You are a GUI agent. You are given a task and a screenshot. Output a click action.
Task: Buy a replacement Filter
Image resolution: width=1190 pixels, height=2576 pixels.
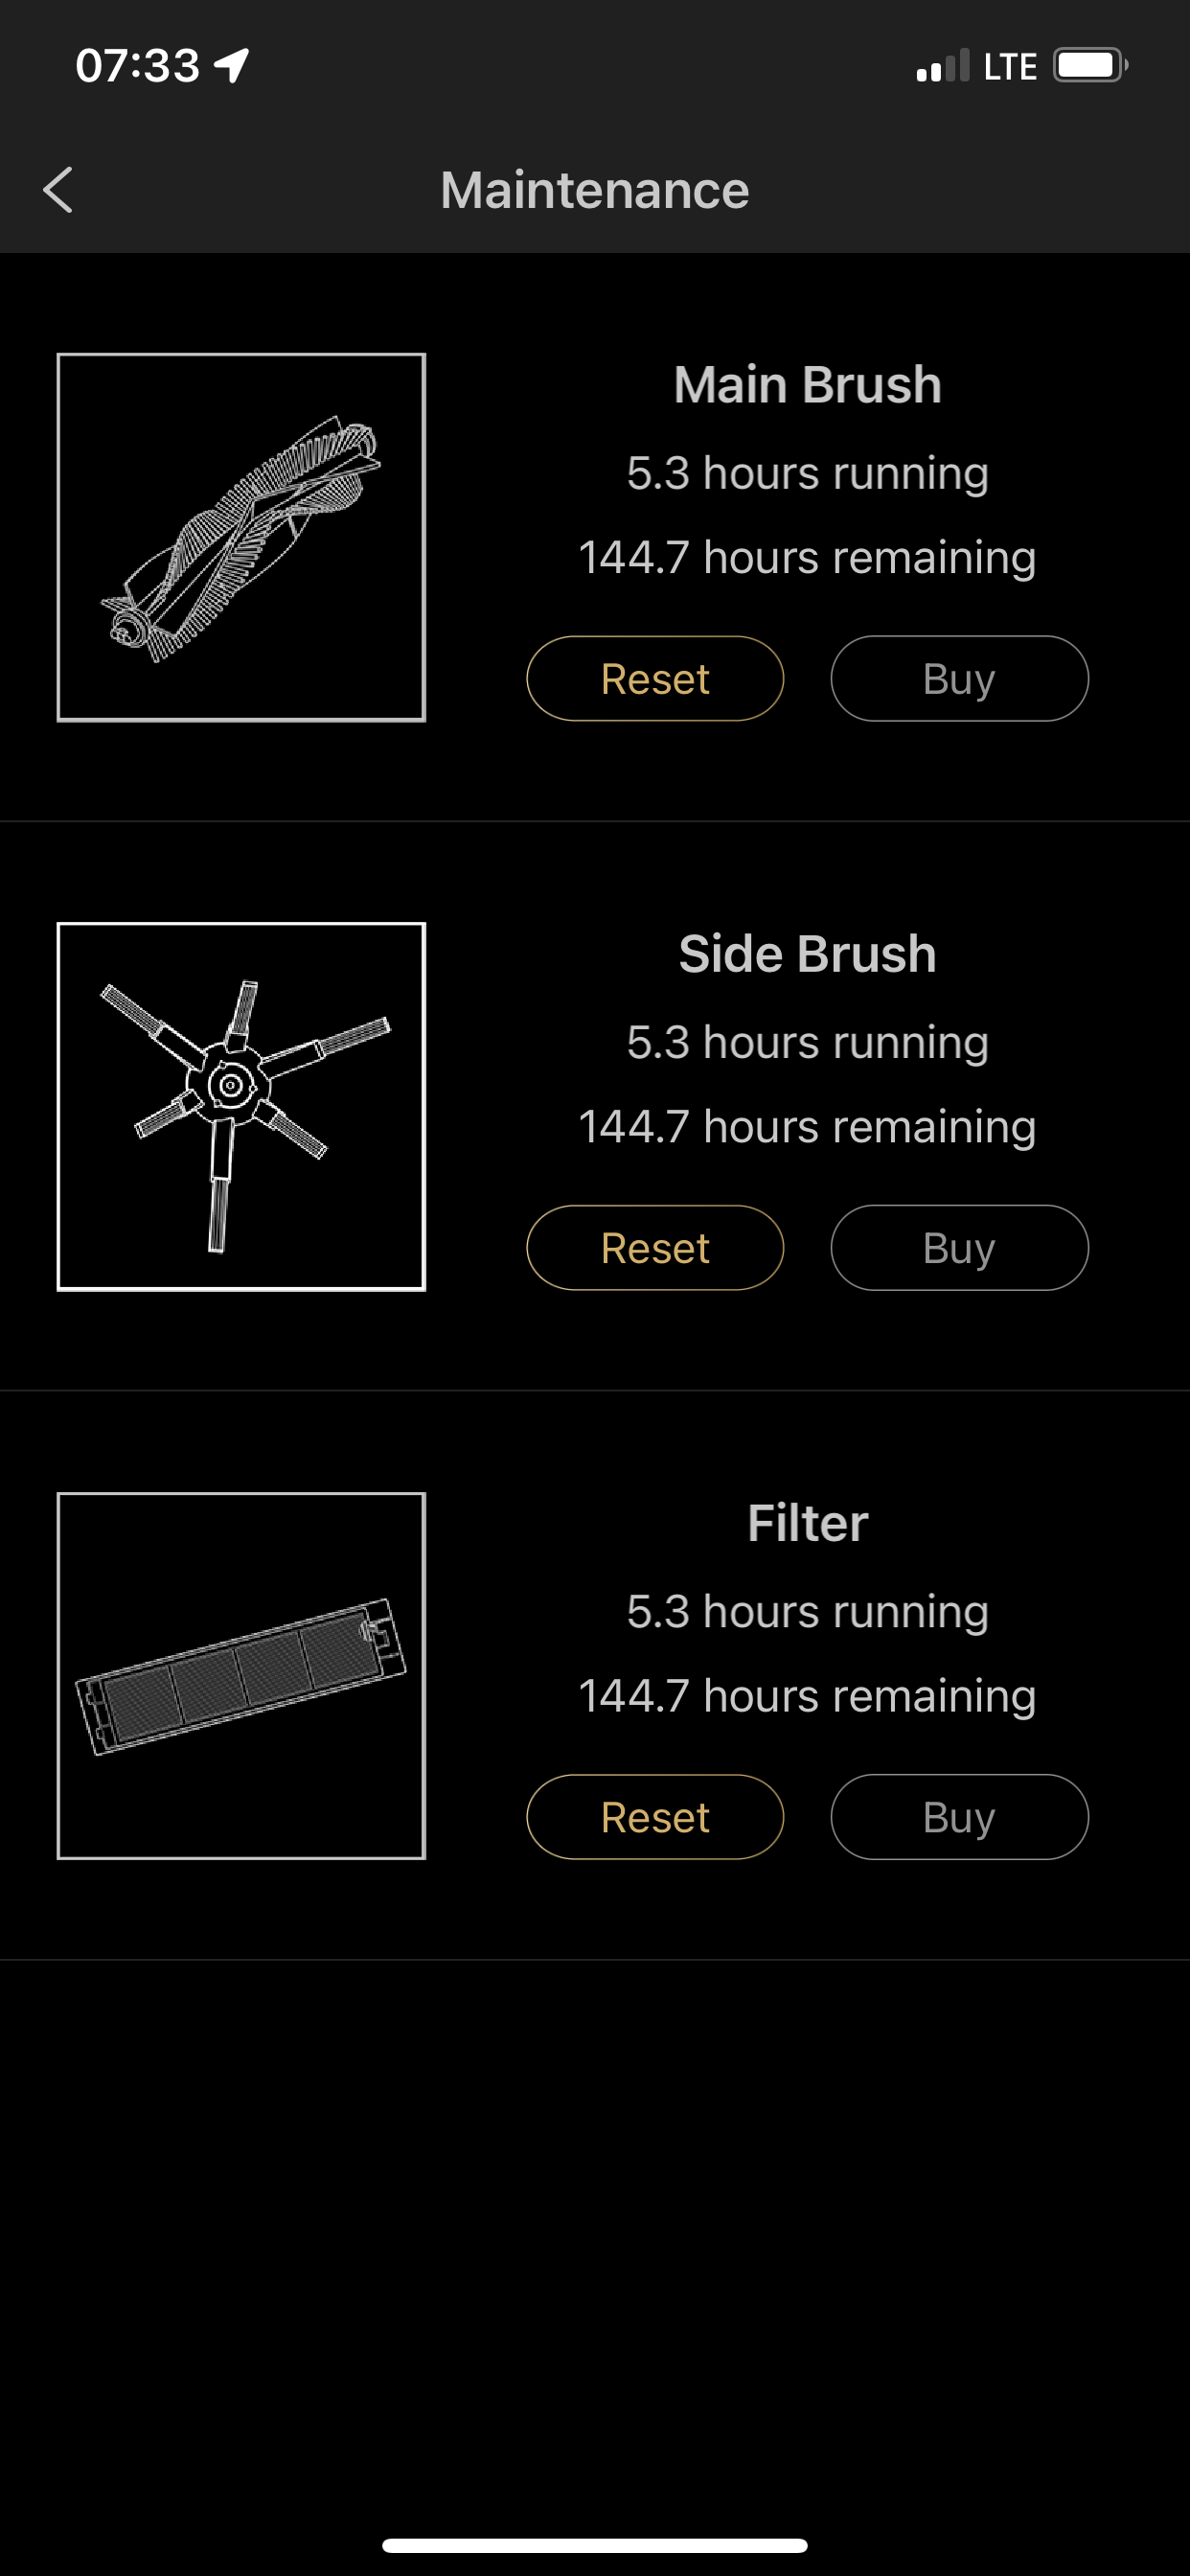pos(959,1817)
